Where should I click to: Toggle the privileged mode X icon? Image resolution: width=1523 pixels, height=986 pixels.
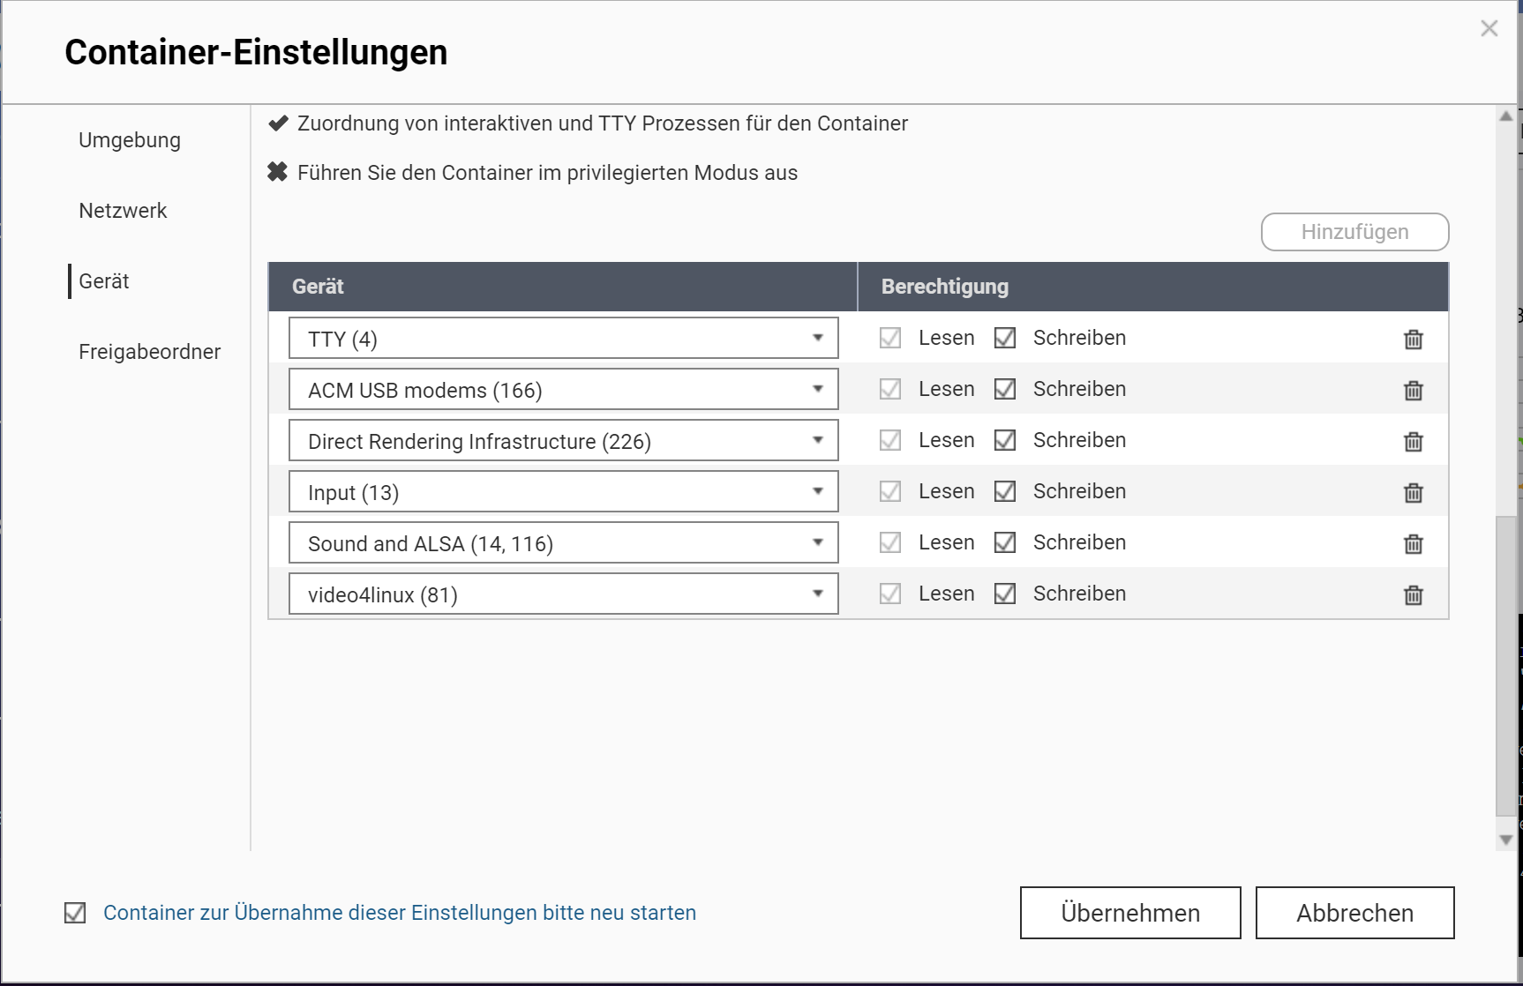tap(278, 172)
